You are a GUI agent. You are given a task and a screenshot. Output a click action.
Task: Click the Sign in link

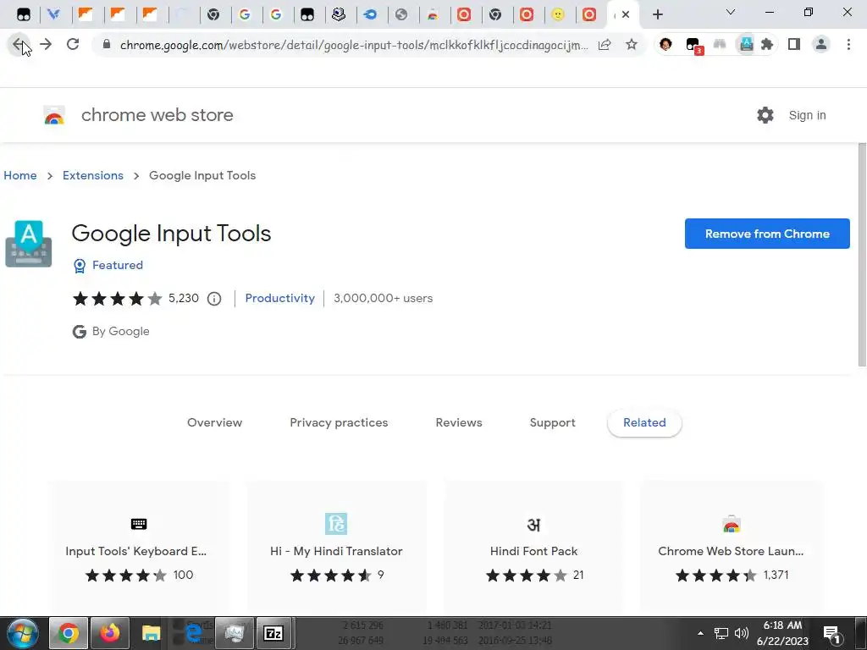(x=807, y=115)
